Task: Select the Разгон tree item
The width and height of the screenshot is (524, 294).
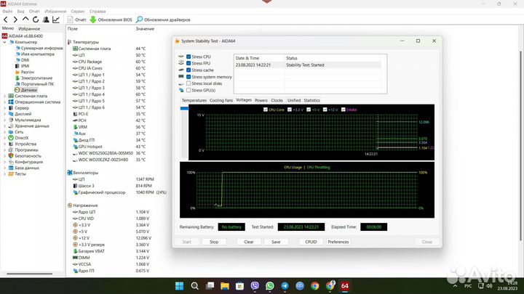Action: coord(25,72)
